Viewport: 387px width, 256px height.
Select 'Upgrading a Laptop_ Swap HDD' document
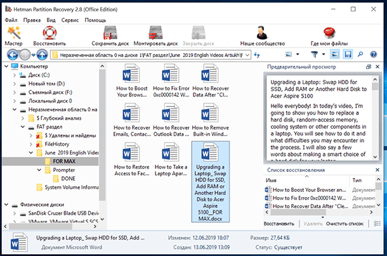pos(210,182)
